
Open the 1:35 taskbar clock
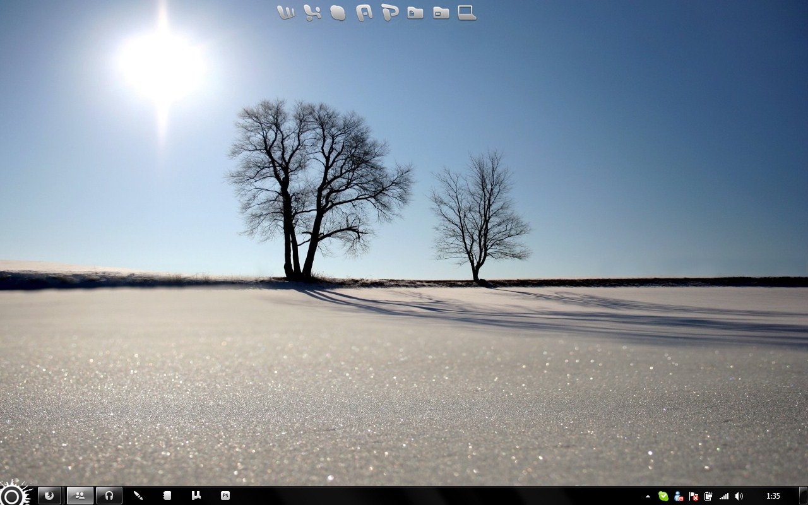773,496
